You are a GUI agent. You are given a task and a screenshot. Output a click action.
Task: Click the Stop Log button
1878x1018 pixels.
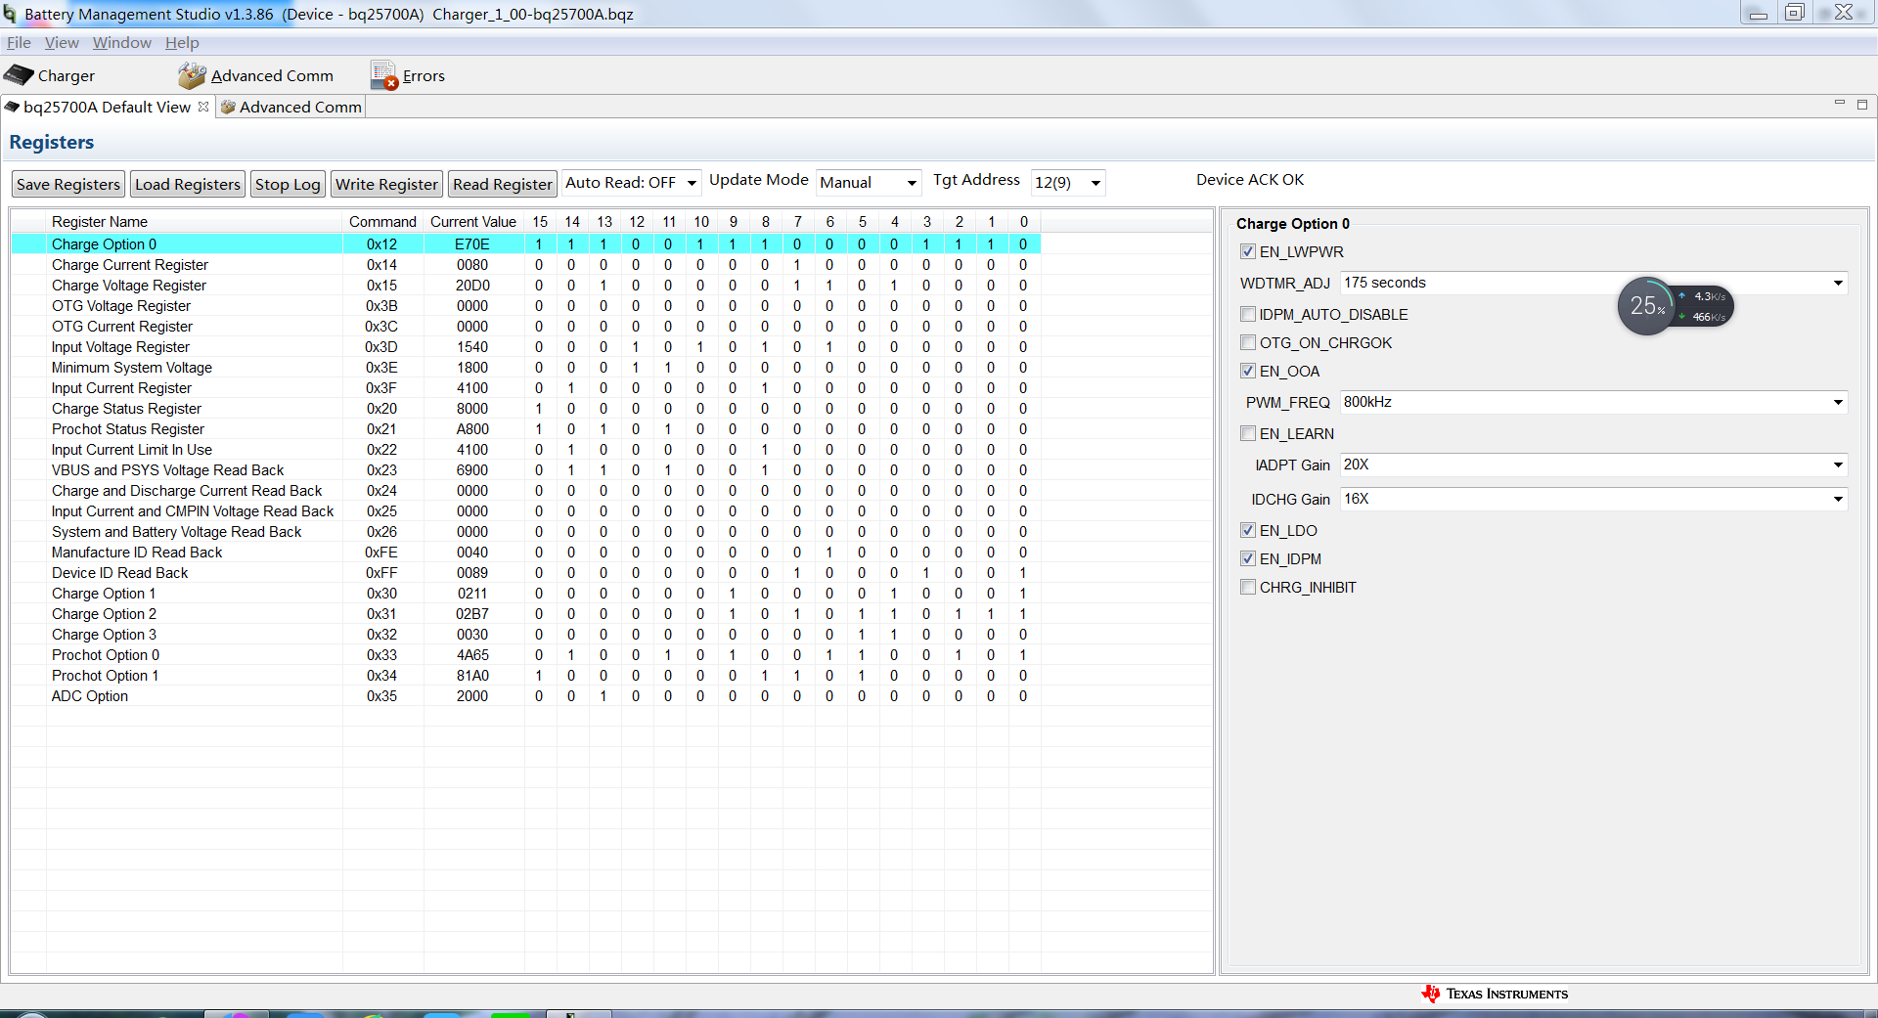(288, 184)
